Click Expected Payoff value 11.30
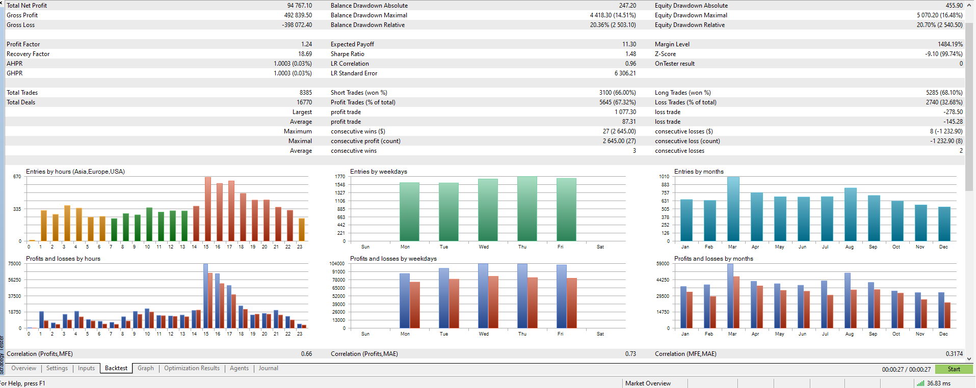The height and width of the screenshot is (388, 976). [629, 44]
